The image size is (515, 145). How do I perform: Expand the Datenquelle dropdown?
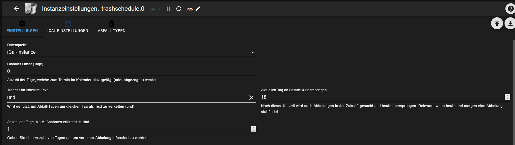(129, 52)
